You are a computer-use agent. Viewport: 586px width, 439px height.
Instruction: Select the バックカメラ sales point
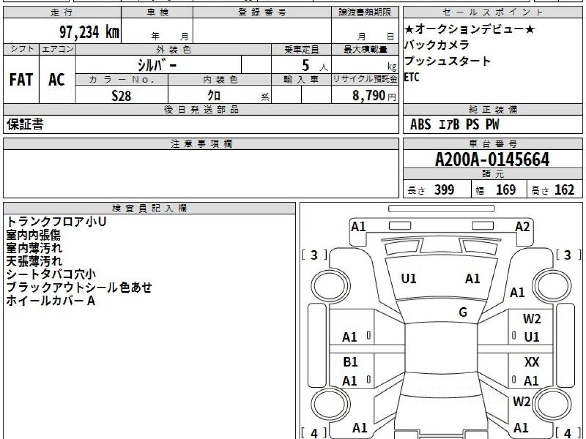(x=437, y=45)
